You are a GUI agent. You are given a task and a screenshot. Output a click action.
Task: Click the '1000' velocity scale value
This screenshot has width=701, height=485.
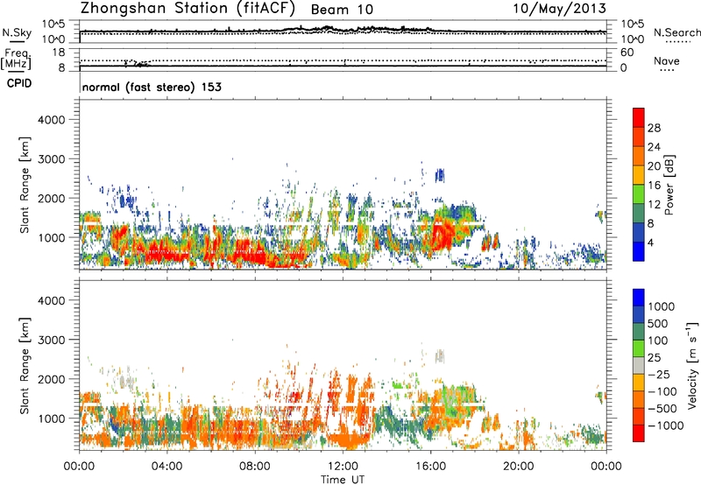pos(661,306)
